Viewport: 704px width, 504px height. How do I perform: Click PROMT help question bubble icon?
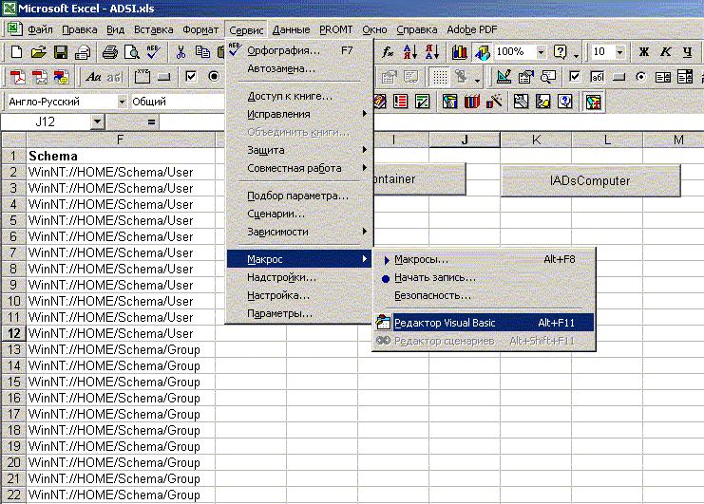[565, 102]
